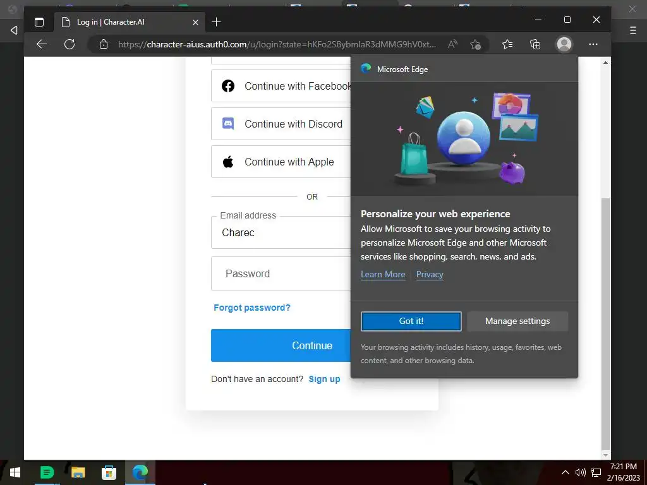
Task: Select Continue with Facebook
Action: tap(281, 86)
